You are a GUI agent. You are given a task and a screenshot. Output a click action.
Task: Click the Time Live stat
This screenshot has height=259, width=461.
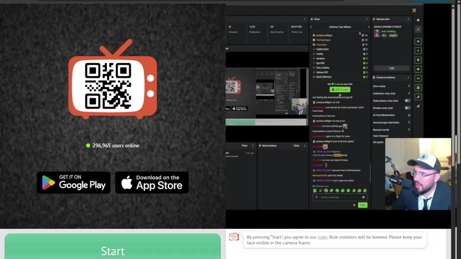[x=296, y=29]
